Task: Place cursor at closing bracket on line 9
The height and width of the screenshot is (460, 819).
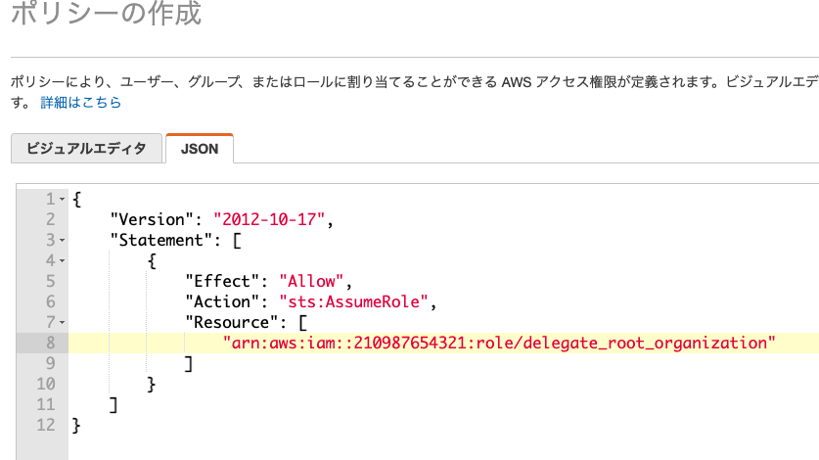Action: click(189, 363)
